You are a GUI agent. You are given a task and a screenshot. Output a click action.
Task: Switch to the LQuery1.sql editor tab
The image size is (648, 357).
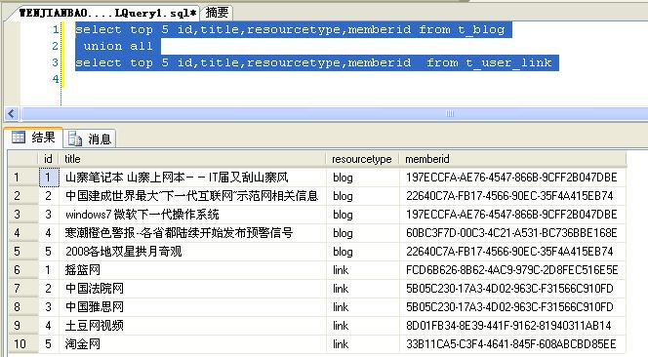pos(107,13)
